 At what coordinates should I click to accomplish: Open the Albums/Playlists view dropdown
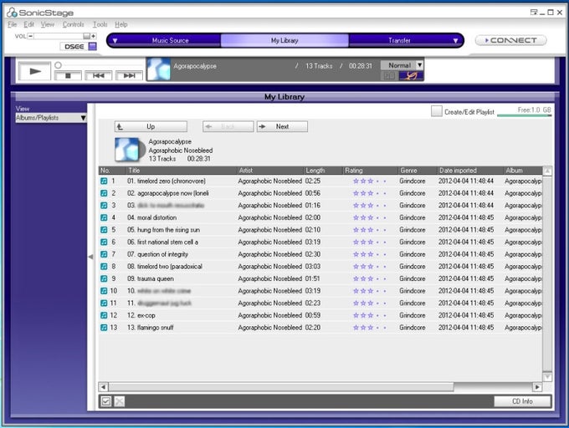[51, 118]
